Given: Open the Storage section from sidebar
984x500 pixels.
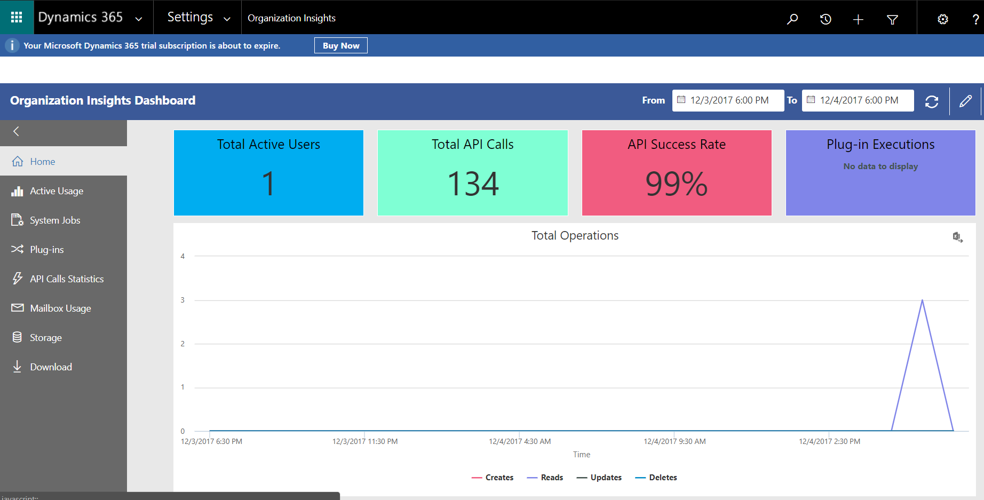Looking at the screenshot, I should pyautogui.click(x=45, y=337).
